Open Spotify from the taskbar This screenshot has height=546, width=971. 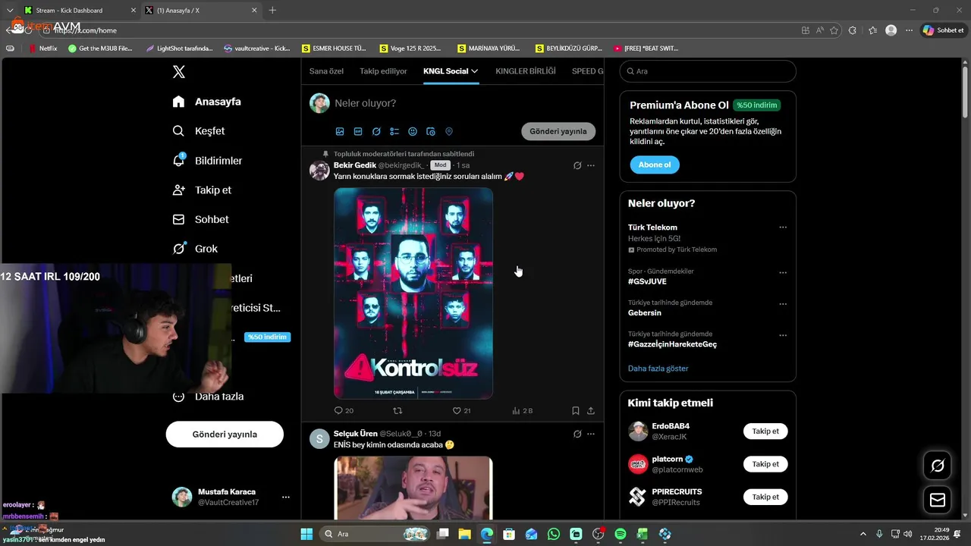(621, 534)
